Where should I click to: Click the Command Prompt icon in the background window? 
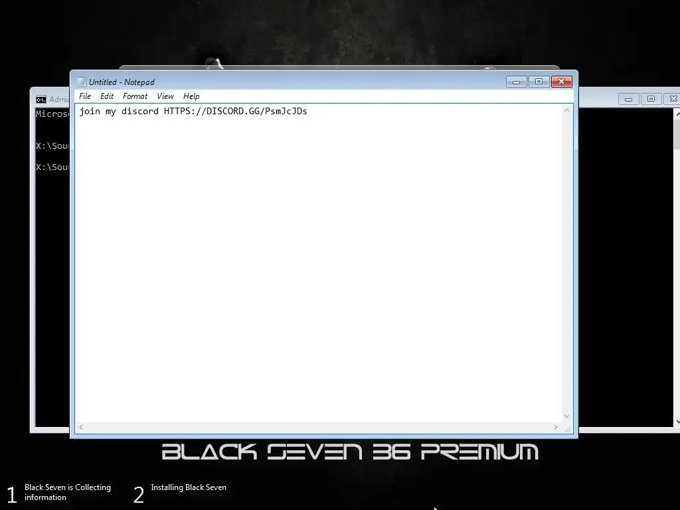coord(41,100)
